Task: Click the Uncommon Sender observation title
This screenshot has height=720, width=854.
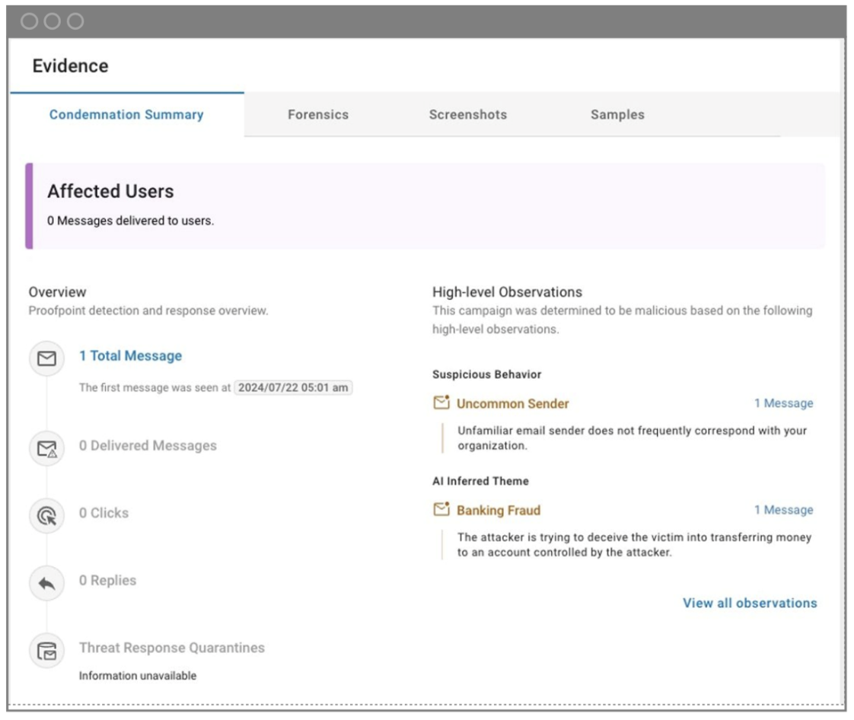Action: (x=512, y=403)
